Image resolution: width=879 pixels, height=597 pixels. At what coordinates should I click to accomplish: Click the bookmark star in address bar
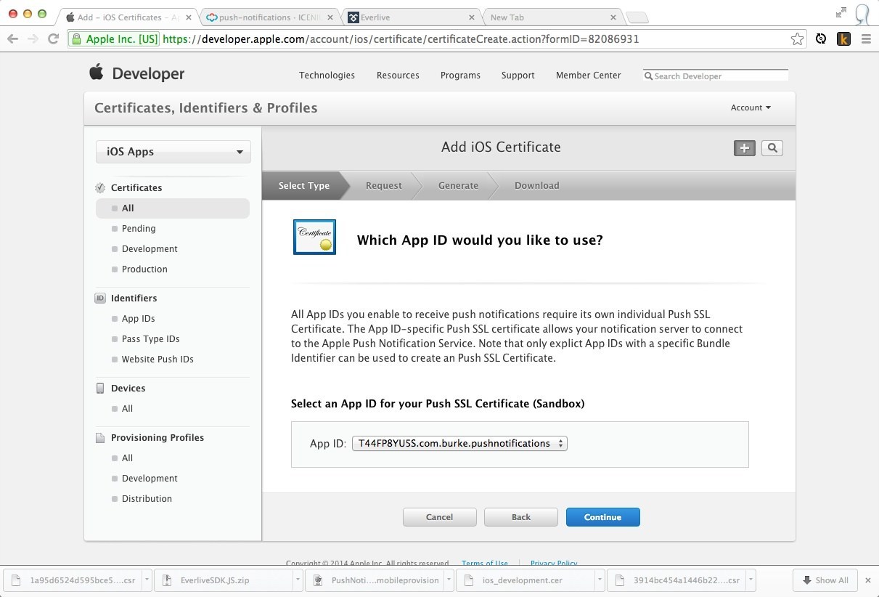[x=797, y=39]
